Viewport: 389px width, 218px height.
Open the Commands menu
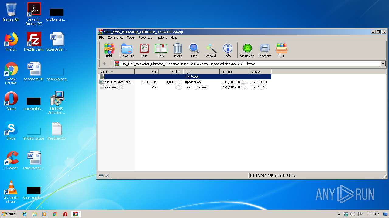115,38
